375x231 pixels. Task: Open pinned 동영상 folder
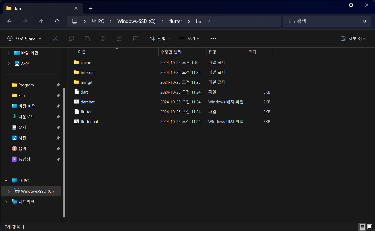tap(24, 159)
